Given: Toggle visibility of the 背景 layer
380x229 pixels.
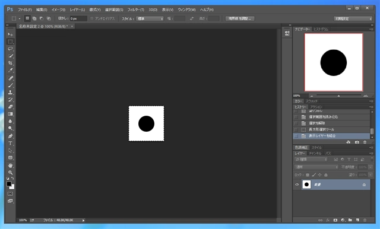Looking at the screenshot, I should click(x=297, y=185).
